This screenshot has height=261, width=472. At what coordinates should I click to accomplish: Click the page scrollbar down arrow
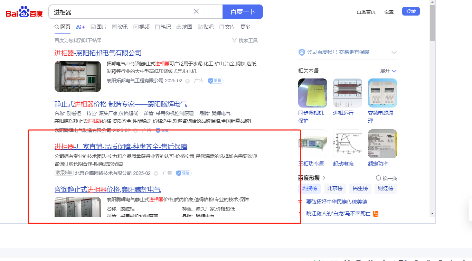tap(433, 214)
